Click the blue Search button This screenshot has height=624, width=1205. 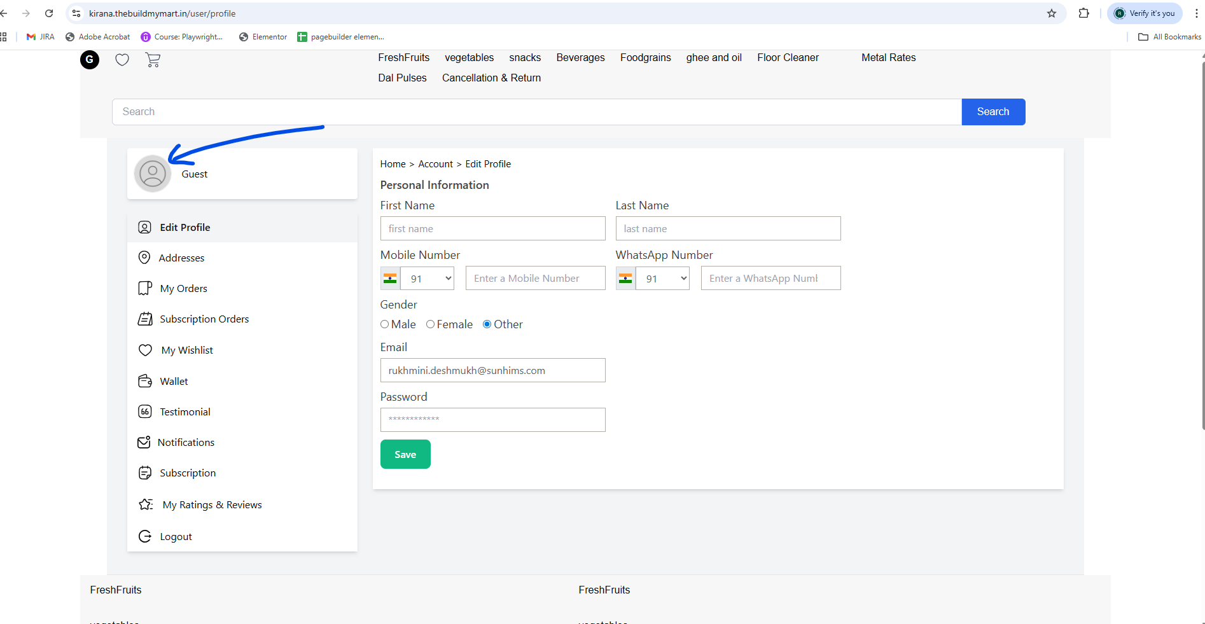click(993, 112)
